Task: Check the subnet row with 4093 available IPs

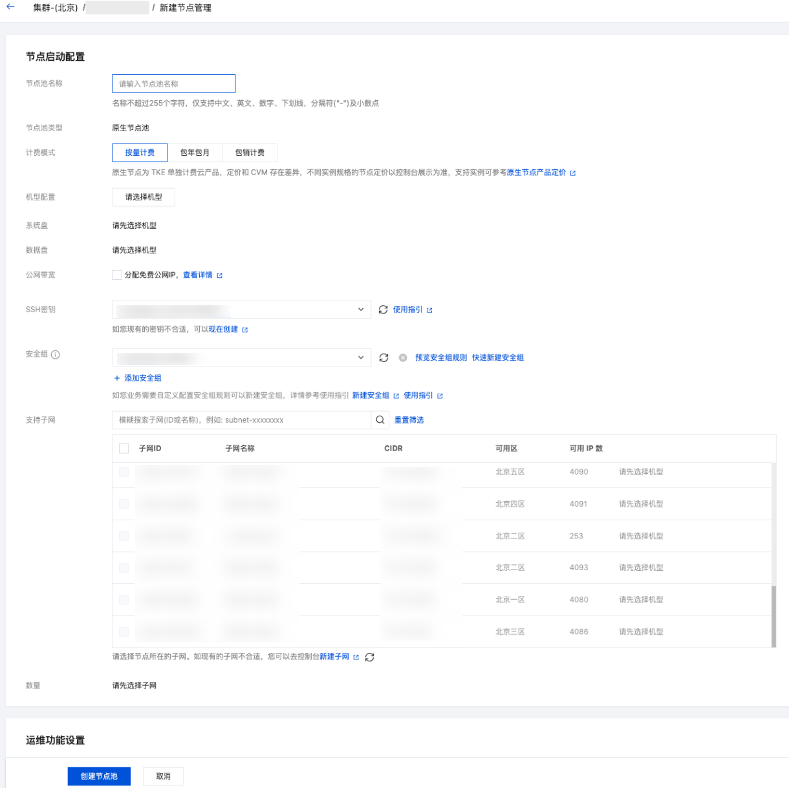Action: pos(124,568)
